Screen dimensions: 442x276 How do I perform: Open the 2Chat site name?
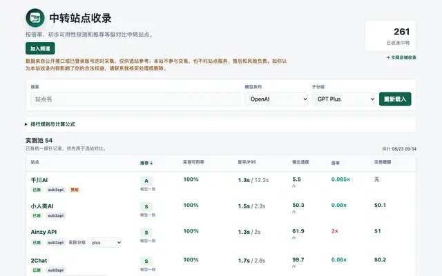[39, 261]
